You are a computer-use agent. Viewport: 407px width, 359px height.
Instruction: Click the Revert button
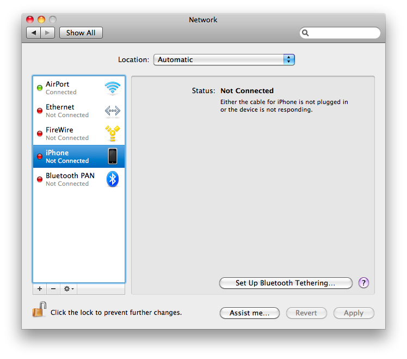coord(306,313)
